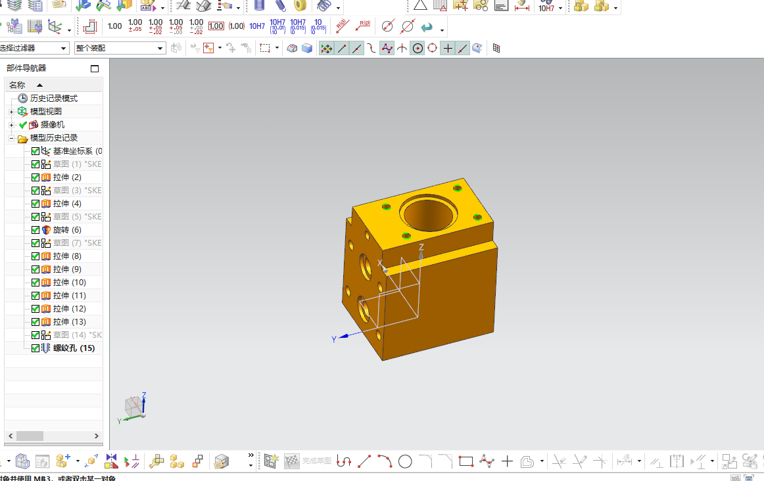This screenshot has width=764, height=481.
Task: Open the 选择过滤器 selection filter dropdown
Action: pos(63,48)
